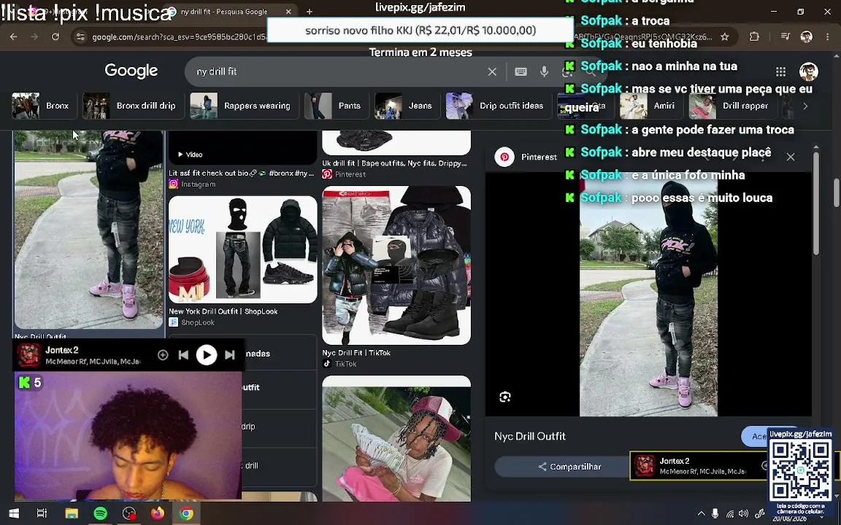Select the Amiri filter chip
The width and height of the screenshot is (841, 525).
click(x=650, y=106)
